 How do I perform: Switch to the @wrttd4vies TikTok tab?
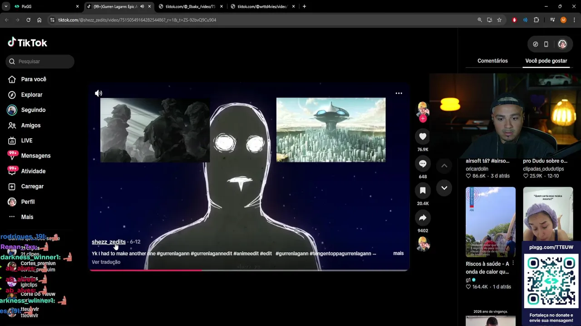coord(262,6)
